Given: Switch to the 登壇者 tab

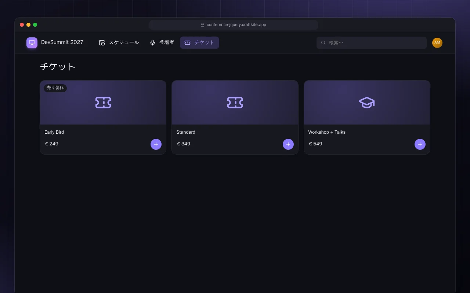Looking at the screenshot, I should (162, 42).
